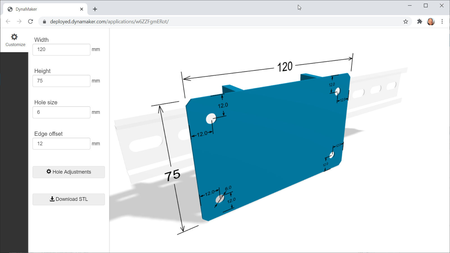Download the model as STL

(x=68, y=199)
